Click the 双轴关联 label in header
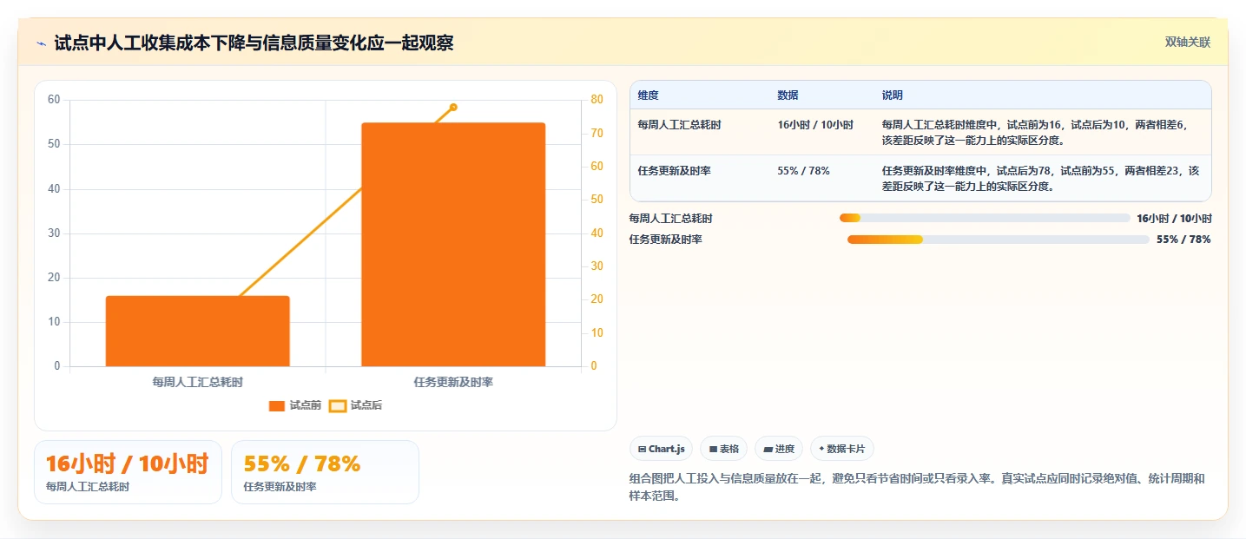1246x539 pixels. (x=1188, y=43)
